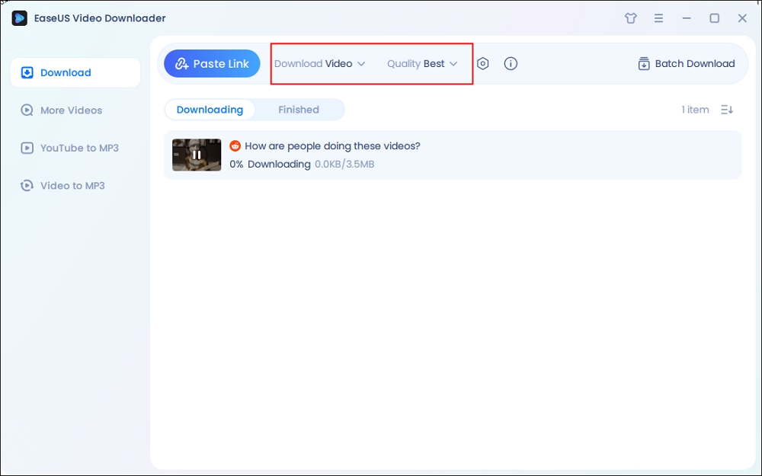Open More Videos in sidebar
The height and width of the screenshot is (476, 762).
point(61,110)
